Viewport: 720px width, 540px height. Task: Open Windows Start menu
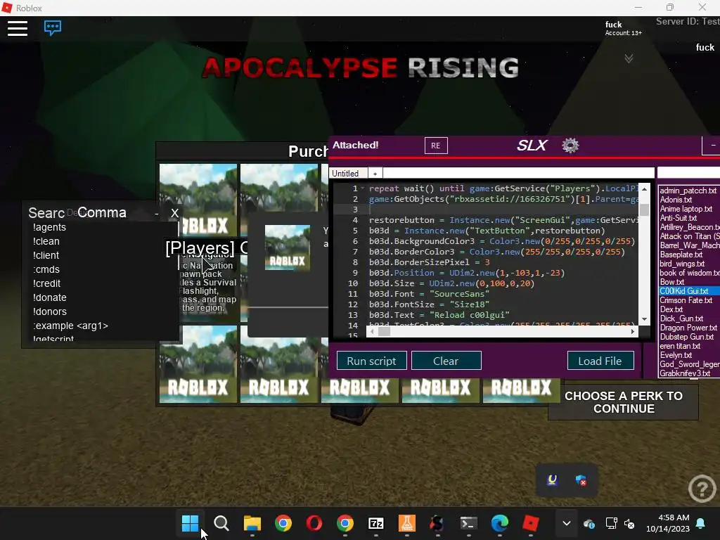pos(190,523)
